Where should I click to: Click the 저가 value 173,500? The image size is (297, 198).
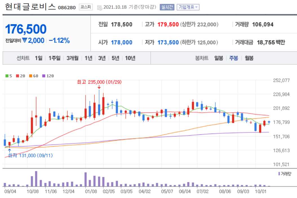[168, 42]
